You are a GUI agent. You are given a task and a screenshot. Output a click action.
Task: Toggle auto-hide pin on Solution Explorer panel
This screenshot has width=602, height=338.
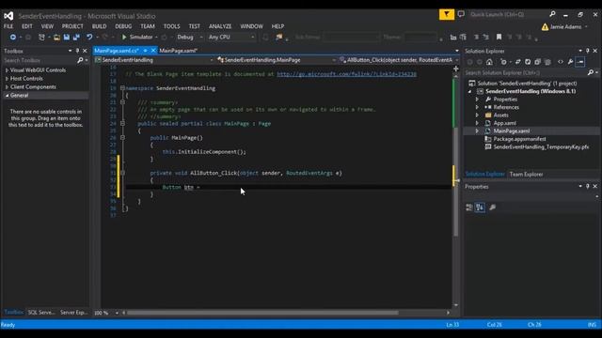tap(587, 51)
